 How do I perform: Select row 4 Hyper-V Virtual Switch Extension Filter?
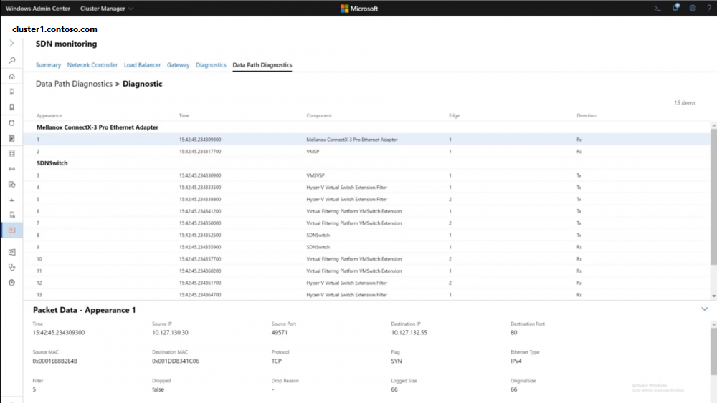click(x=366, y=187)
